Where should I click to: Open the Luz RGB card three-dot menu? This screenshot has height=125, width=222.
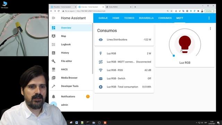pyautogui.click(x=211, y=28)
